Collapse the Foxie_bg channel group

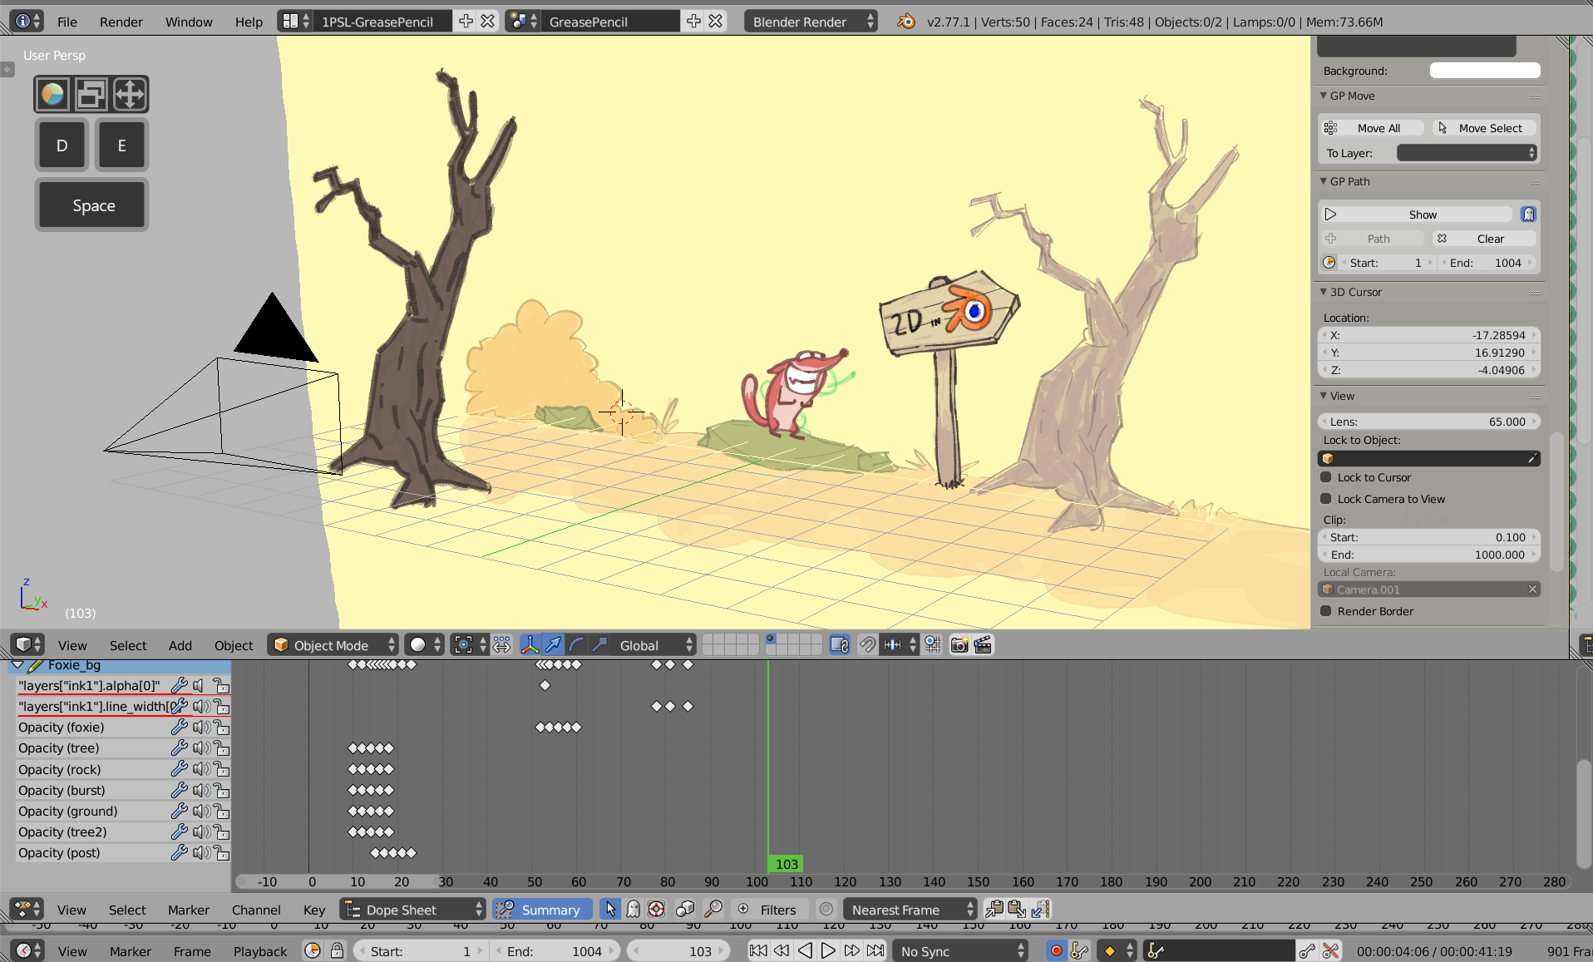tap(17, 665)
